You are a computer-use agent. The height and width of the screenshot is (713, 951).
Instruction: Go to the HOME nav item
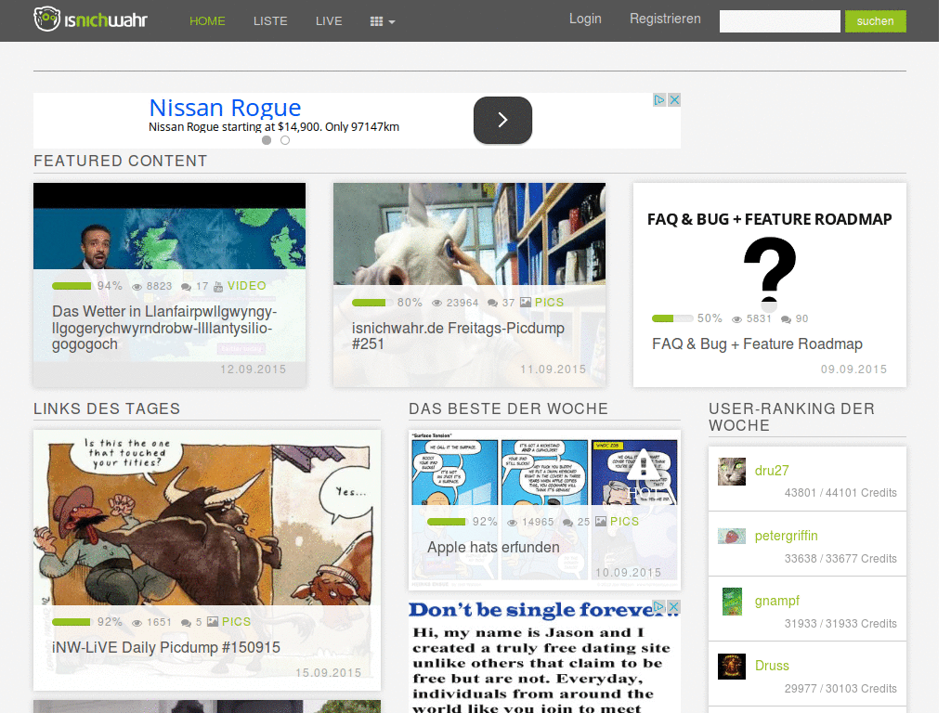[x=207, y=21]
